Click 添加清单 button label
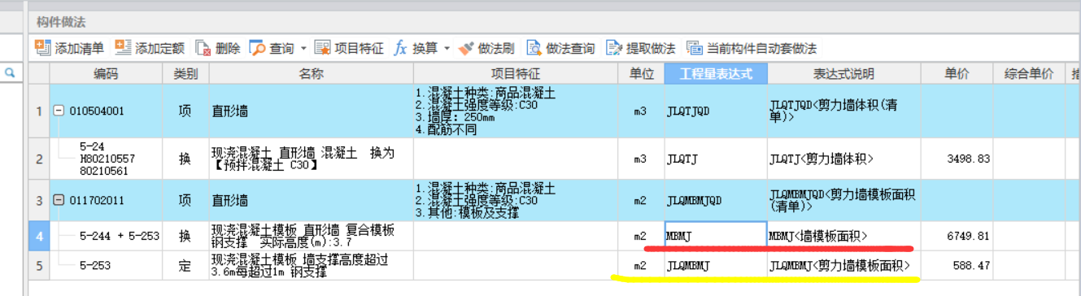1081x296 pixels. (x=80, y=49)
